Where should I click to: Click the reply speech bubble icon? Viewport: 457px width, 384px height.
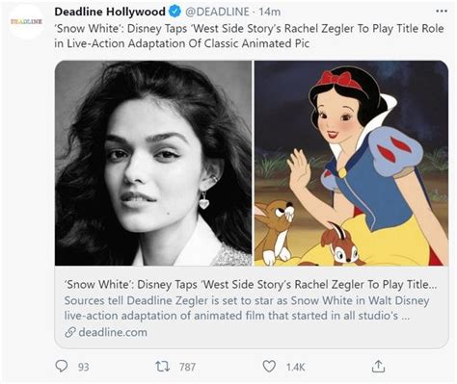(62, 366)
